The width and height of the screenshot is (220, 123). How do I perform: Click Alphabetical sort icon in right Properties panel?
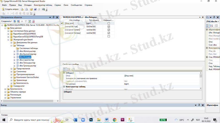click(211, 26)
